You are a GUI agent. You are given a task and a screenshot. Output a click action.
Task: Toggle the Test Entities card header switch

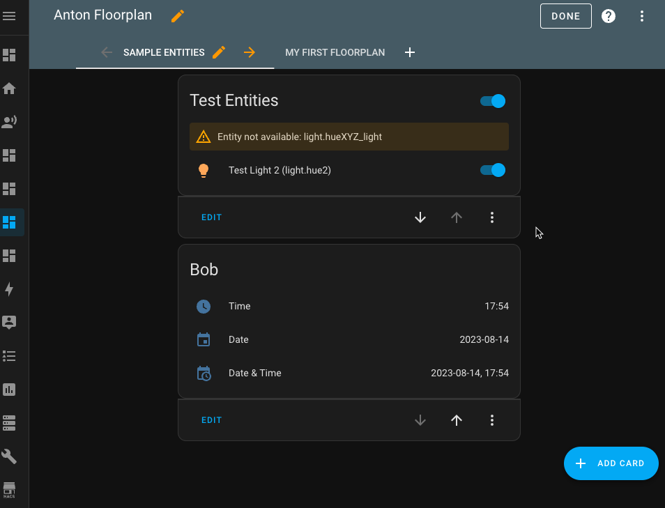click(492, 101)
